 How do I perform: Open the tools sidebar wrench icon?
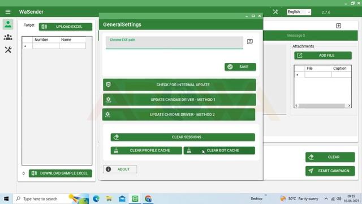pos(8,49)
